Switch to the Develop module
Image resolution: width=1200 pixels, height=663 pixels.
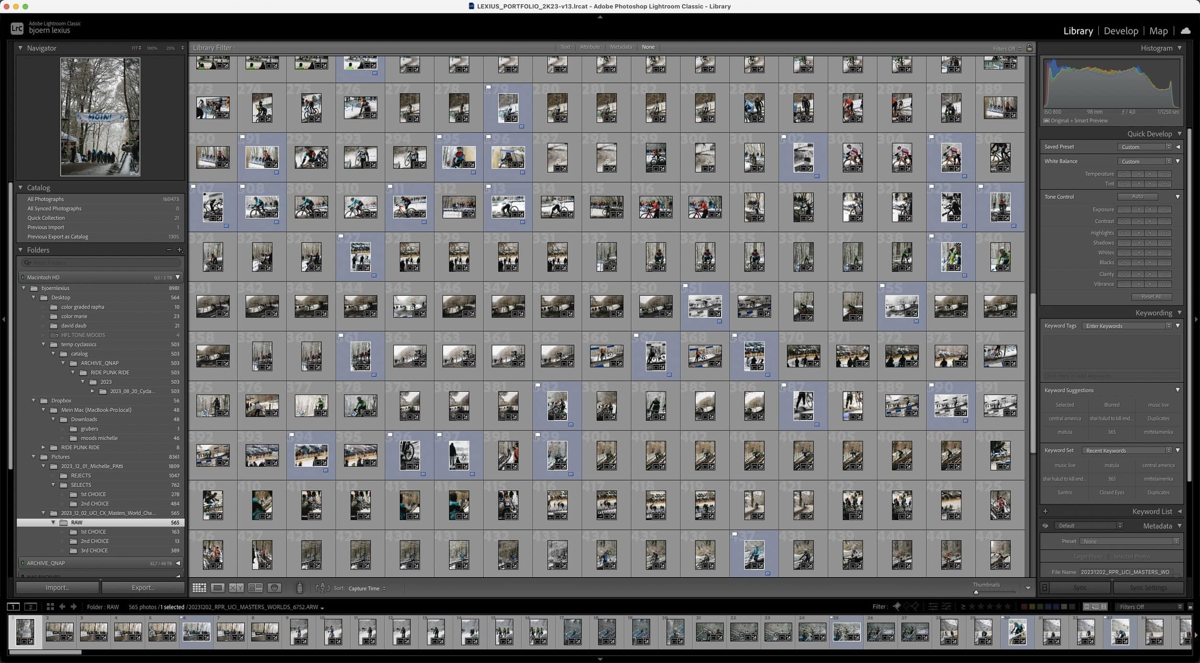pyautogui.click(x=1120, y=31)
